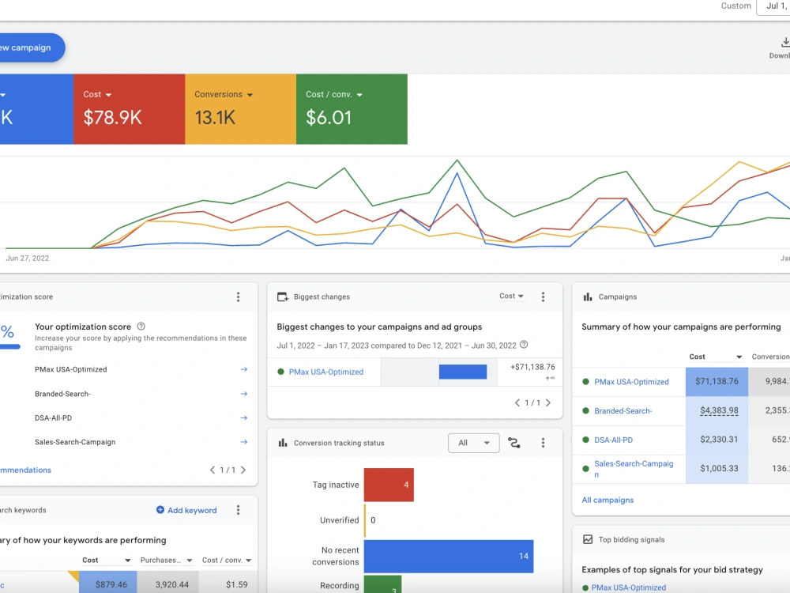Click the $2,330.31 cost cell
The height and width of the screenshot is (593, 790).
[717, 440]
